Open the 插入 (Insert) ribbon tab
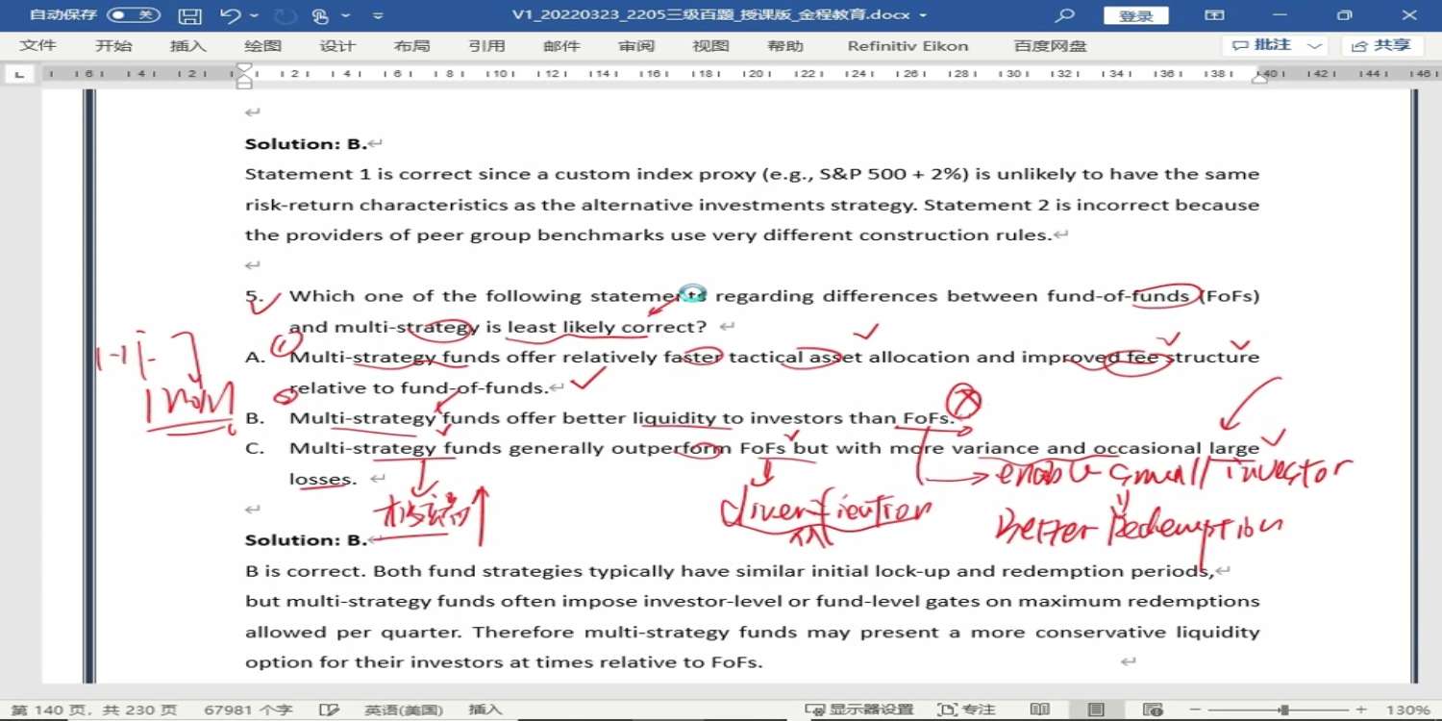The height and width of the screenshot is (721, 1442). 187,46
